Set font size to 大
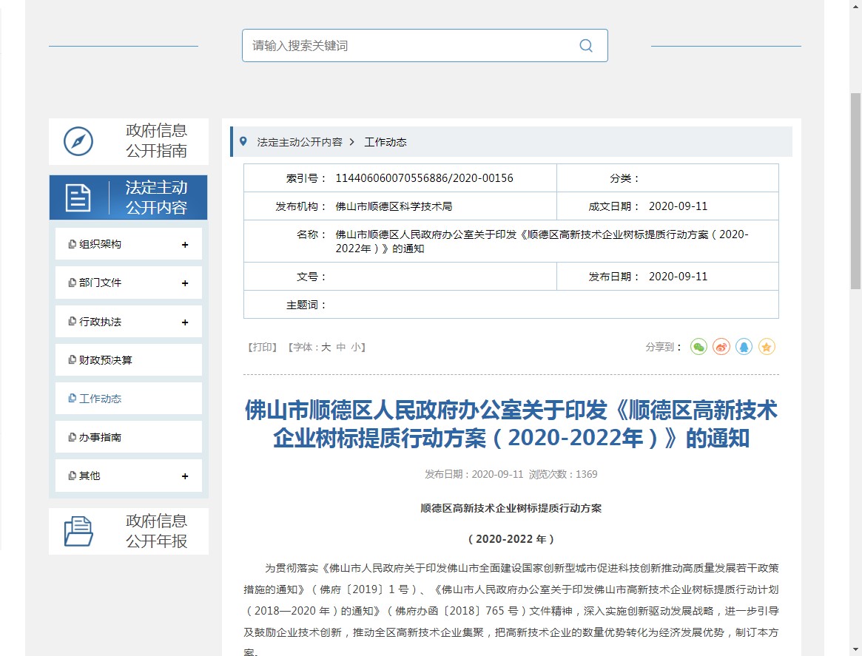Screen dimensions: 862x656 (326, 348)
